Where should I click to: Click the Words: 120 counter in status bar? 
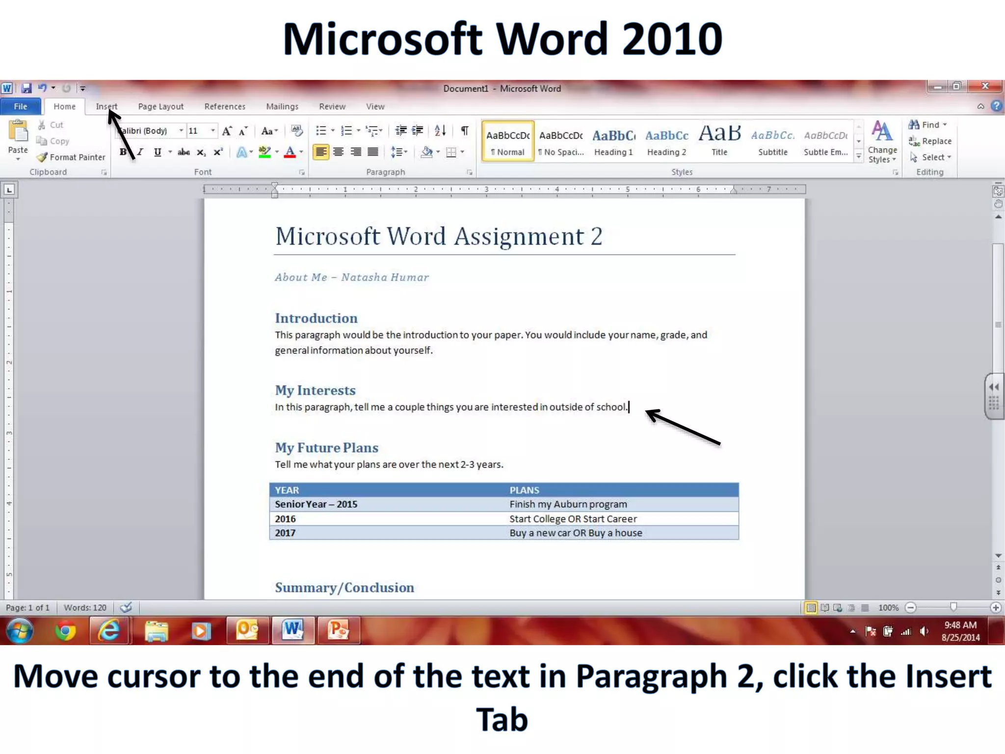click(x=85, y=608)
